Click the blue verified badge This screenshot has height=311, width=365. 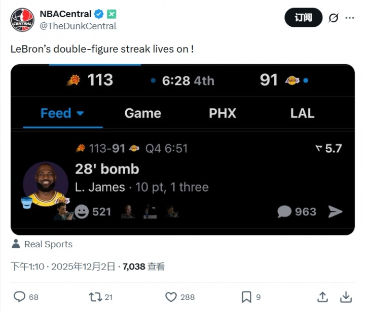(99, 14)
